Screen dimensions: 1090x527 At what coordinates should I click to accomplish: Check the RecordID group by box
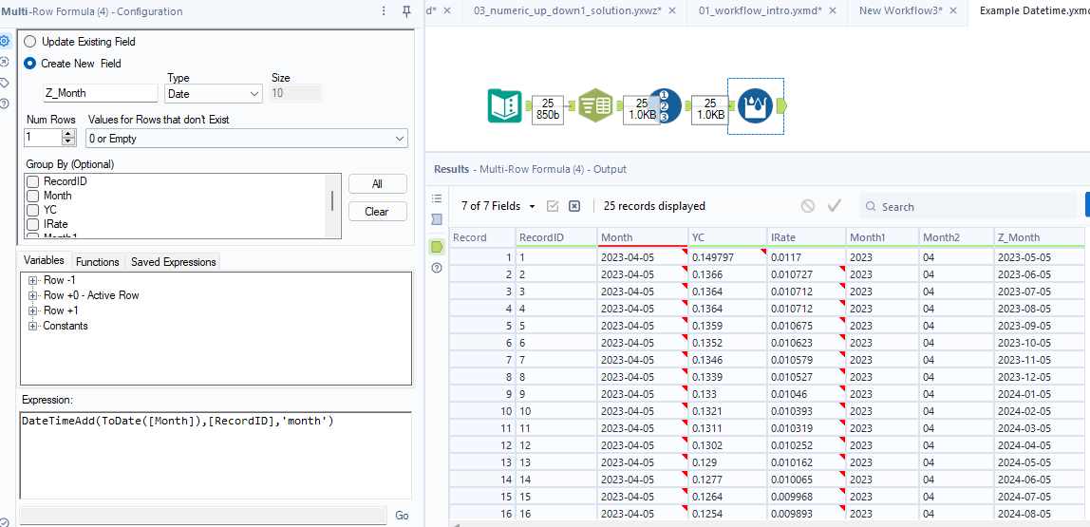[33, 181]
